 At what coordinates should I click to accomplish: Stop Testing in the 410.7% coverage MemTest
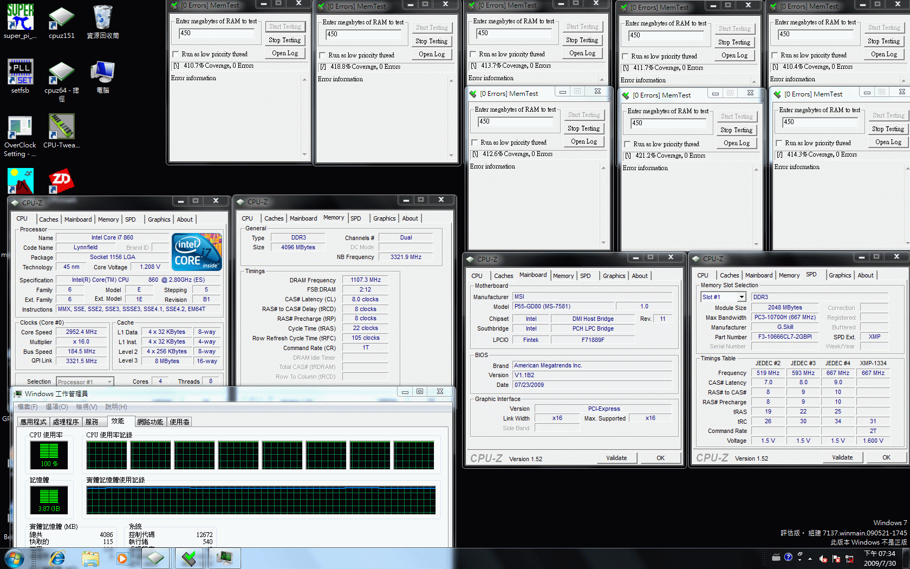click(x=284, y=40)
